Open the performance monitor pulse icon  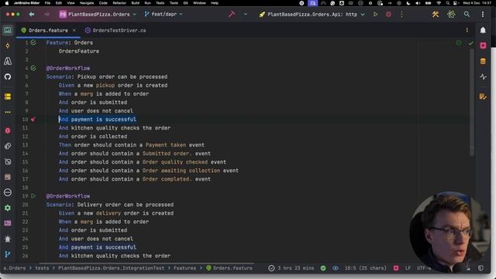483,77
